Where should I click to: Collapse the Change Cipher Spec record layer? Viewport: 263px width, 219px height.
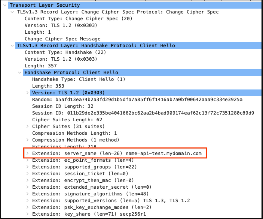point(12,12)
